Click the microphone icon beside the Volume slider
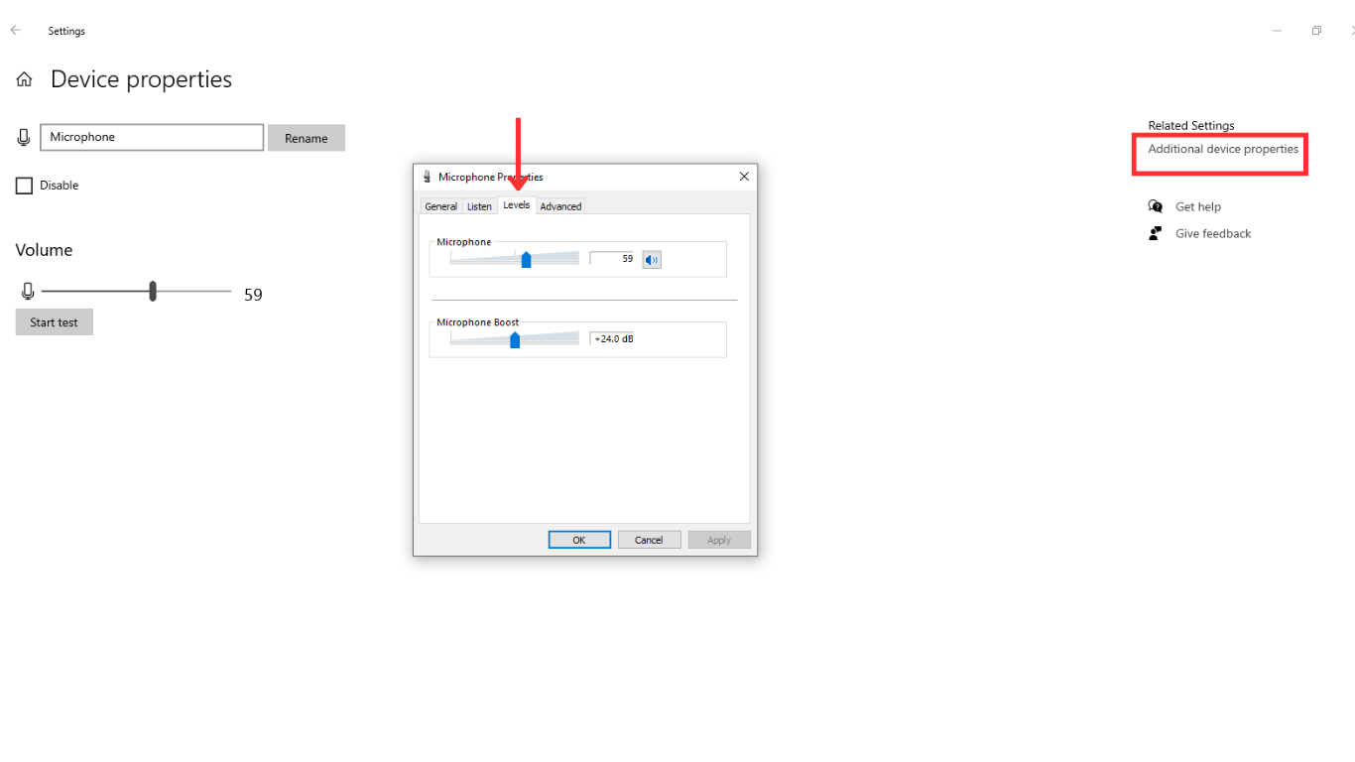Image resolution: width=1355 pixels, height=762 pixels. point(28,291)
